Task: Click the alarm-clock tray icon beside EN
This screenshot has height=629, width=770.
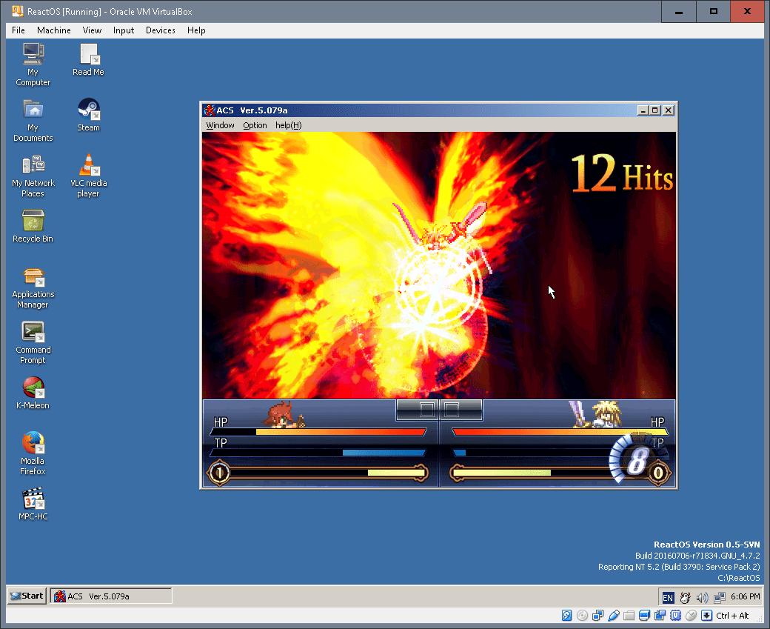Action: click(685, 597)
